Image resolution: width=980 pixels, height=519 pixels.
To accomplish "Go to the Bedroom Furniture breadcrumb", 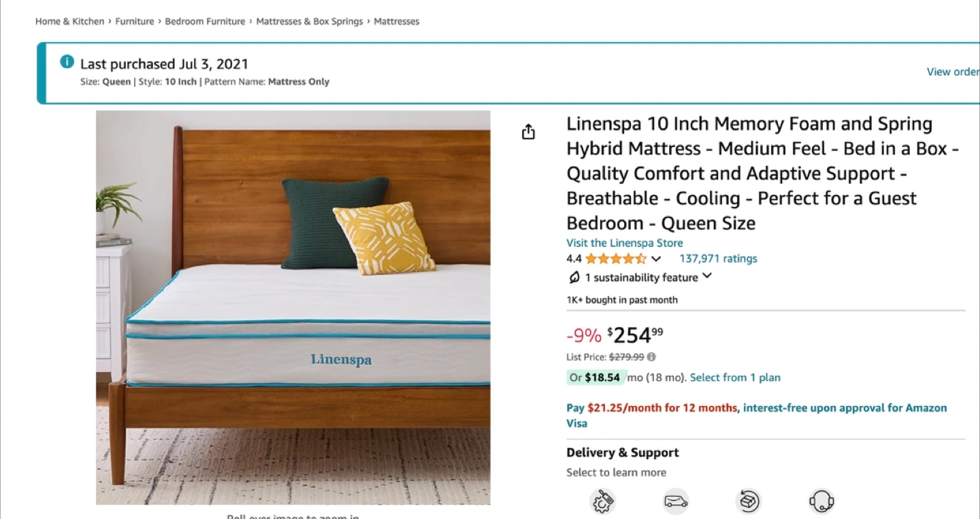I will pos(205,21).
